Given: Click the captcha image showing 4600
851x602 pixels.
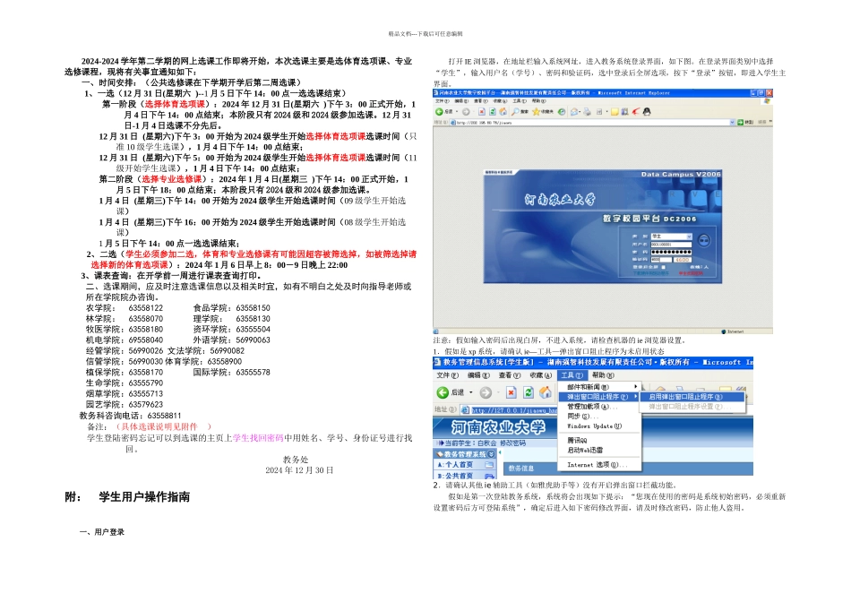Looking at the screenshot, I should pos(683,260).
